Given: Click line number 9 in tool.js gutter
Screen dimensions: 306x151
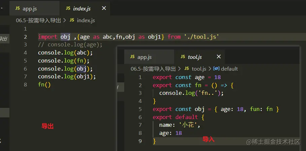Looking at the screenshot, I should (140, 141).
